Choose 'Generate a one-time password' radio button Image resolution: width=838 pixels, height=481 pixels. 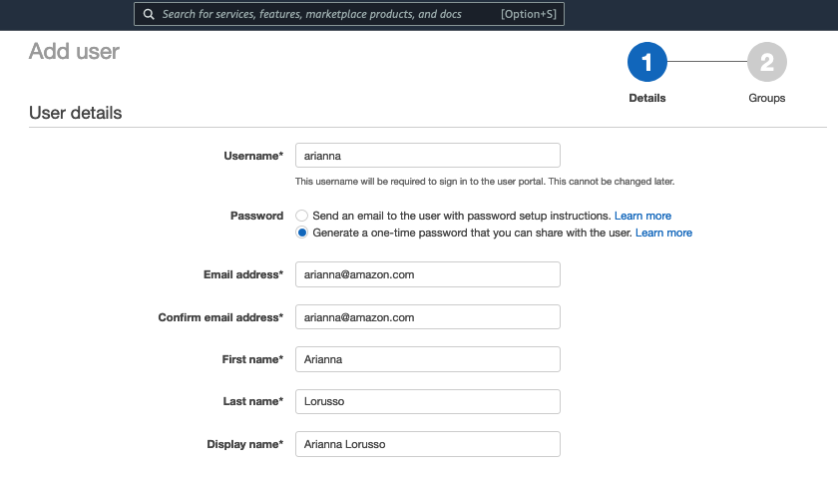301,233
